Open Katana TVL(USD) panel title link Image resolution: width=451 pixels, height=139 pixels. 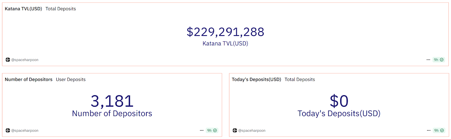tap(23, 9)
